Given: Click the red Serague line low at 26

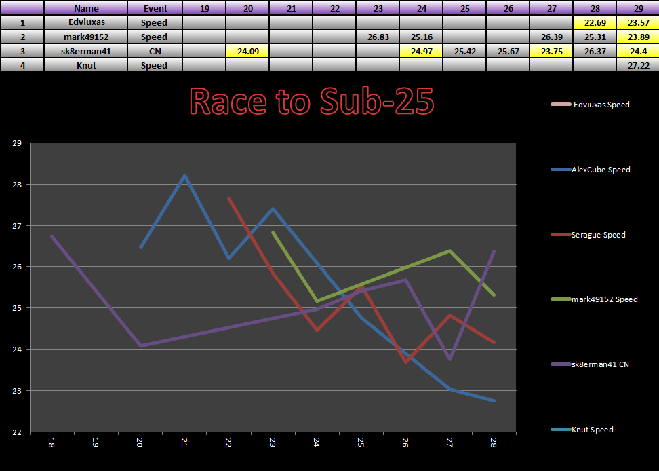Looking at the screenshot, I should click(x=405, y=362).
